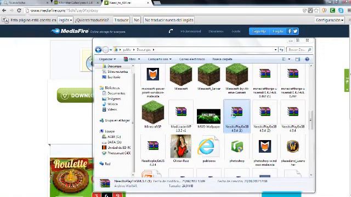This screenshot has width=351, height=197.
Task: Open the language inglés dropdown
Action: pyautogui.click(x=65, y=20)
